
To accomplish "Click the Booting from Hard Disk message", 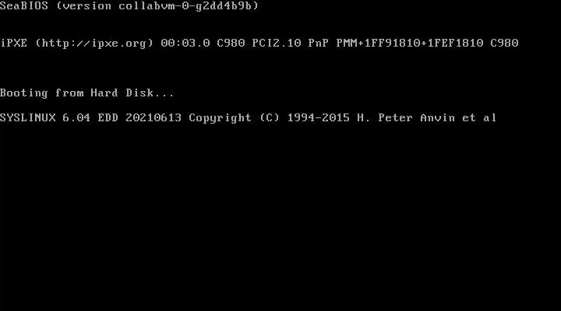I will pyautogui.click(x=87, y=93).
